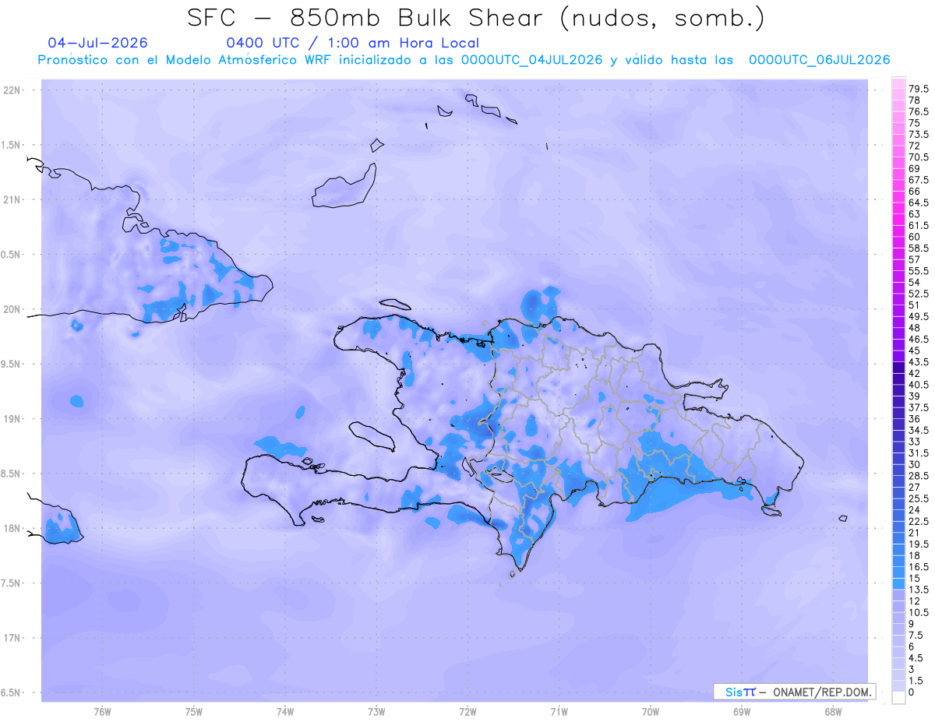Click the 25.5 value on the color legend
The height and width of the screenshot is (722, 935).
[x=919, y=498]
